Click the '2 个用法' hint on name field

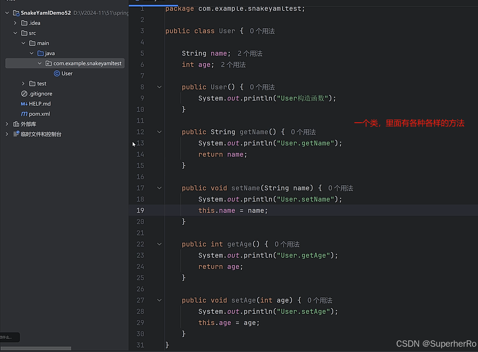pyautogui.click(x=250, y=53)
